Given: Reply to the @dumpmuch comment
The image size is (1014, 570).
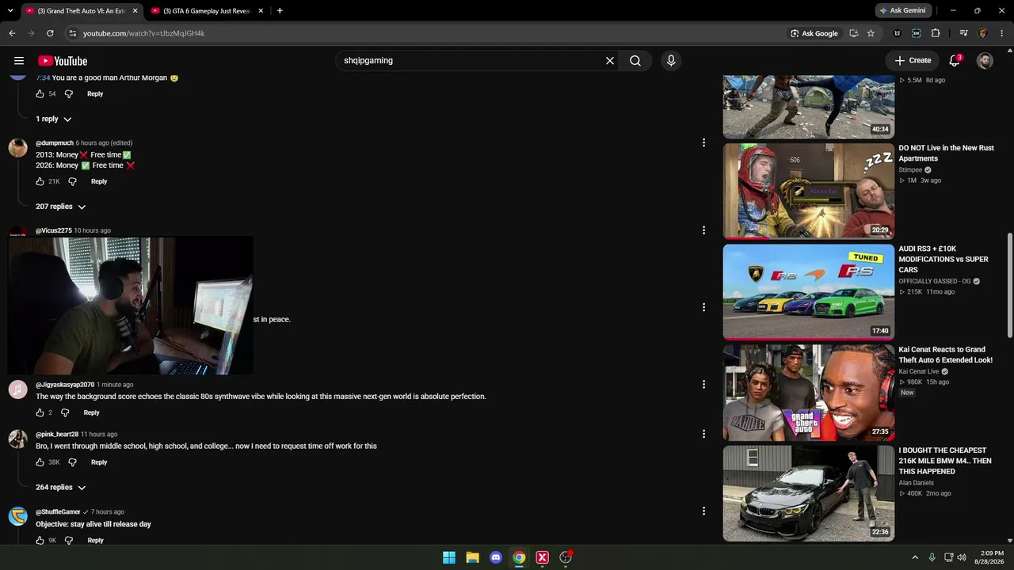Looking at the screenshot, I should pyautogui.click(x=99, y=181).
